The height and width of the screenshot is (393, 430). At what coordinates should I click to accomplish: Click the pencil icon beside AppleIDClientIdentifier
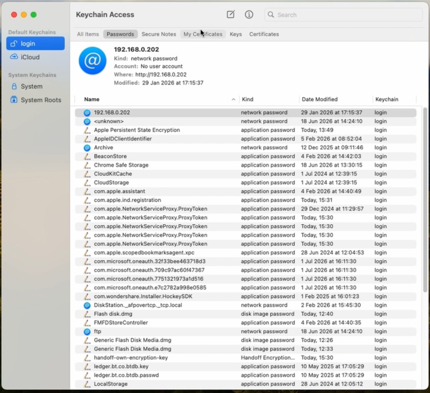[87, 139]
